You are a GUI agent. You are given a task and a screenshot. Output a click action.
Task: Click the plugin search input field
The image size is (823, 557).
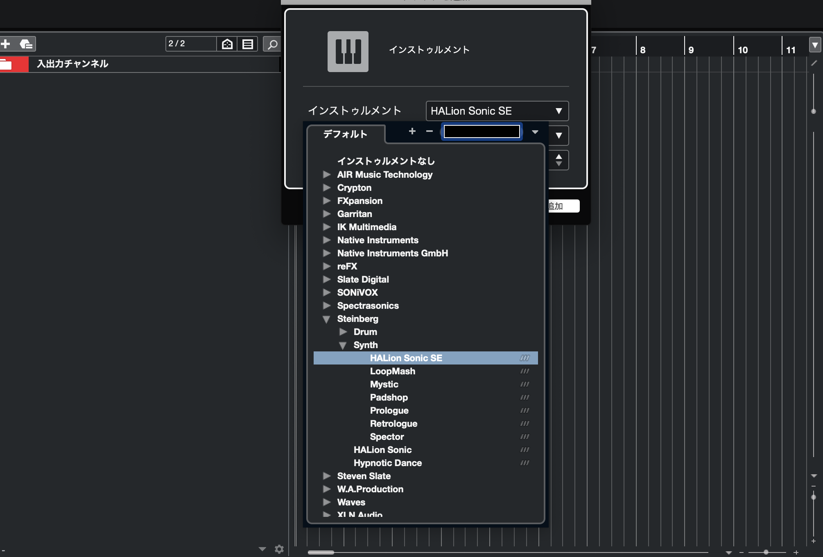(x=482, y=131)
